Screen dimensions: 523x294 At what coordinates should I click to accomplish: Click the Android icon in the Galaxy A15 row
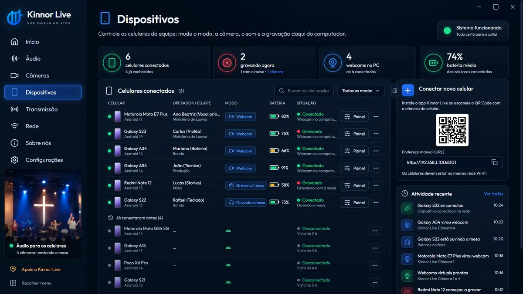click(228, 248)
